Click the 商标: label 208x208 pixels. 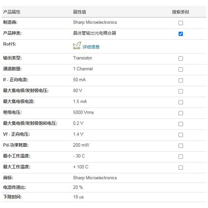tap(8, 178)
